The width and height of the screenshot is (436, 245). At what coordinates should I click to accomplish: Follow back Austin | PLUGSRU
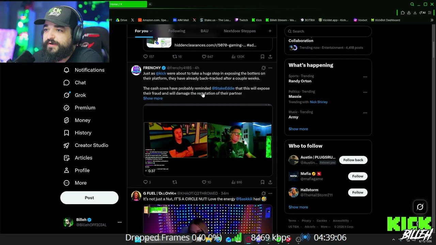click(353, 160)
